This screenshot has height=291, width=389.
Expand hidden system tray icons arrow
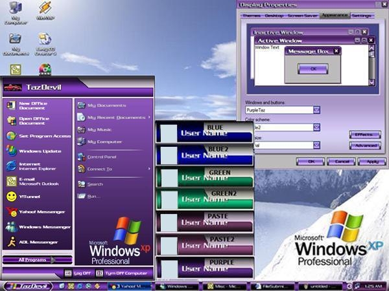click(x=349, y=286)
